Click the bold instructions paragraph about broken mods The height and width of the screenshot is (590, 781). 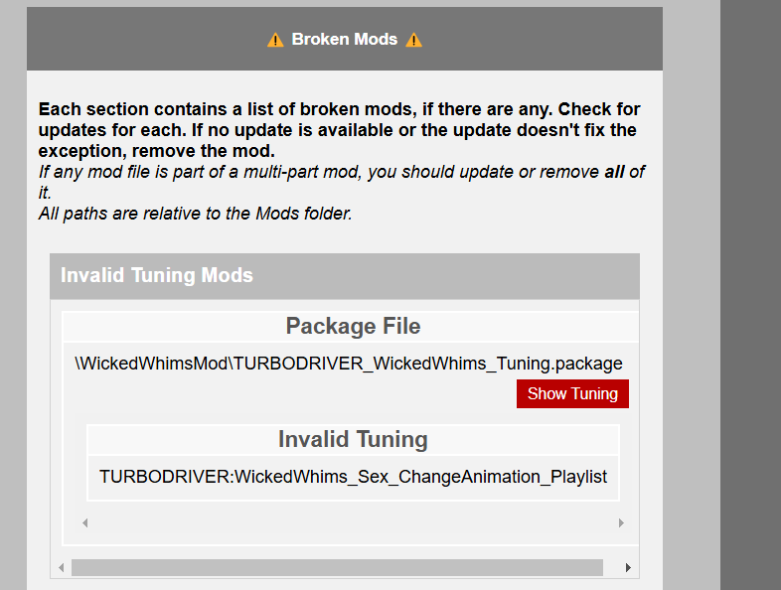pos(339,130)
